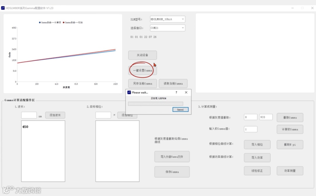The image size is (316, 196).
Task: Click the blue calculated Gamma legend marker
Action: click(x=40, y=22)
